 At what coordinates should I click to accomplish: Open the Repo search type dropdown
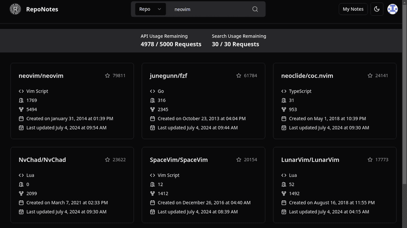(x=150, y=9)
